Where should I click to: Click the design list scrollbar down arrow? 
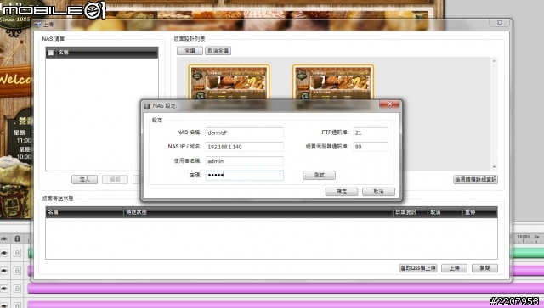494,167
